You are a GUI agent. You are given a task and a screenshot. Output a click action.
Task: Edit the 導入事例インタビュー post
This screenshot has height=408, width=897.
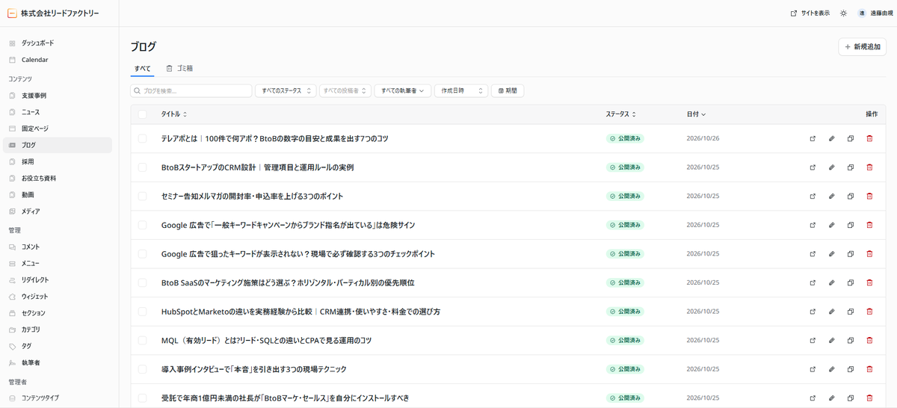pos(831,369)
